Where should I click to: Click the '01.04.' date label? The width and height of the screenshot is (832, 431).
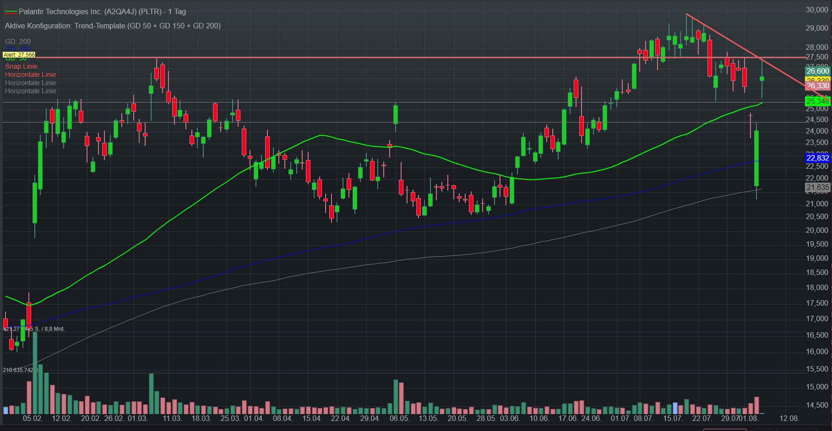254,418
